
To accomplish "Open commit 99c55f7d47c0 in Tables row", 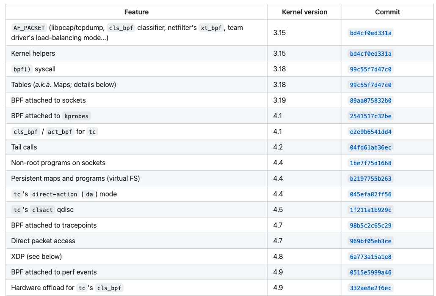I will tap(370, 85).
